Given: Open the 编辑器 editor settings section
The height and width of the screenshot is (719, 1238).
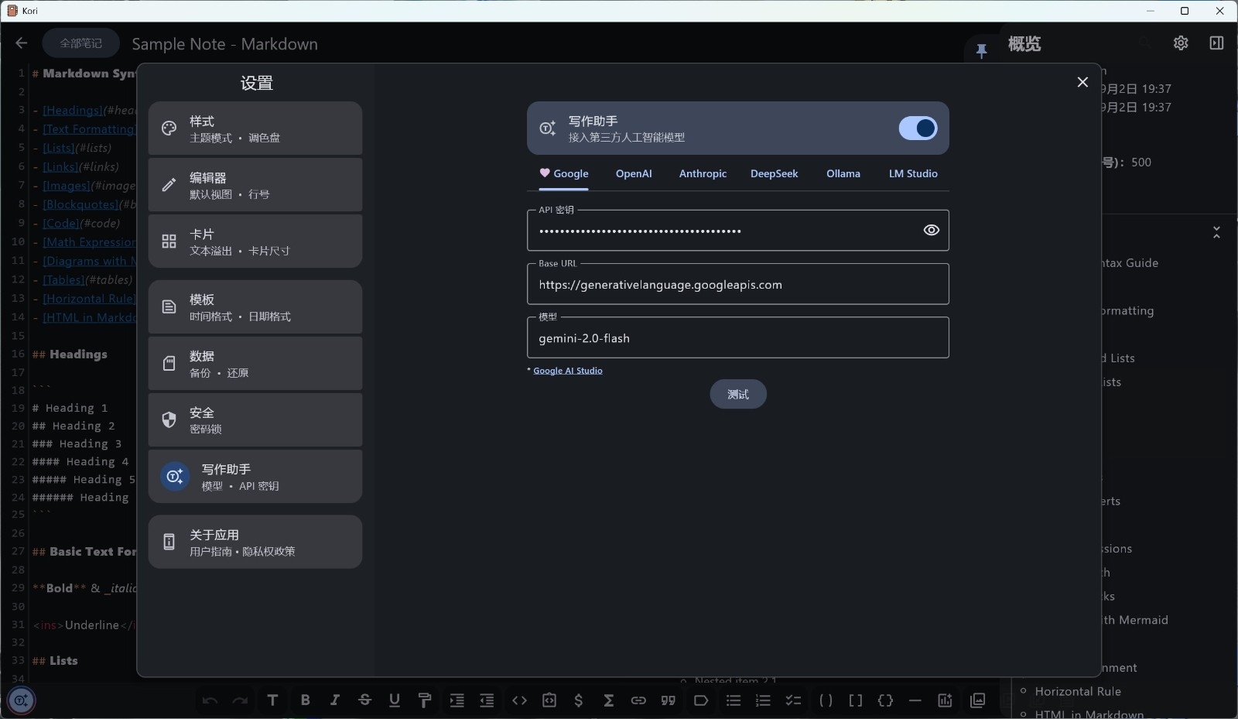Looking at the screenshot, I should click(x=255, y=185).
